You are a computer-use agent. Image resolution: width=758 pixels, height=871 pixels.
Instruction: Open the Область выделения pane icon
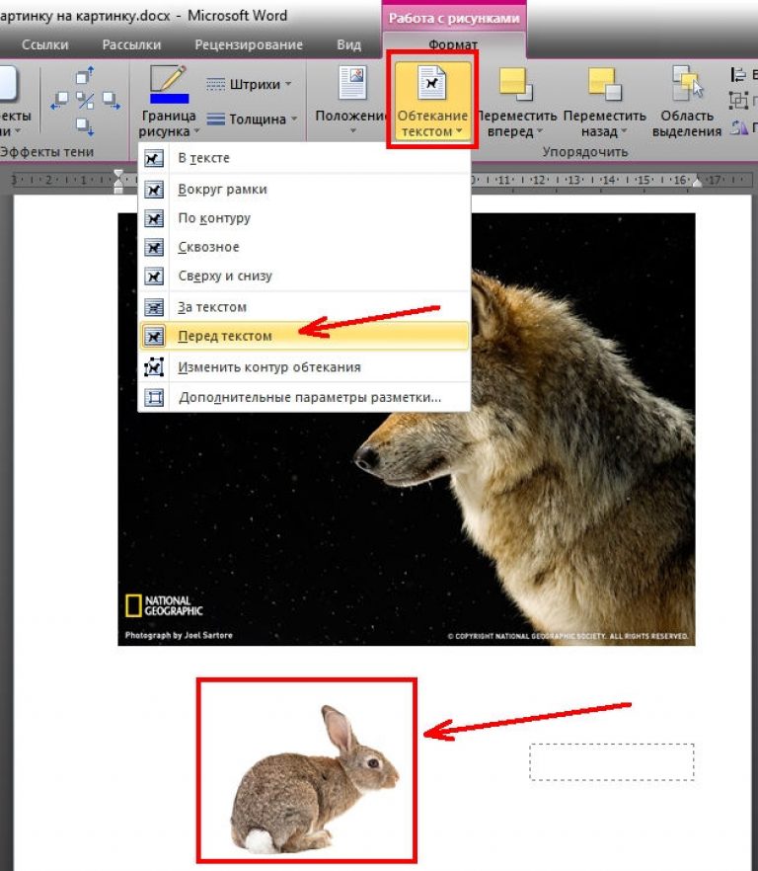(687, 83)
